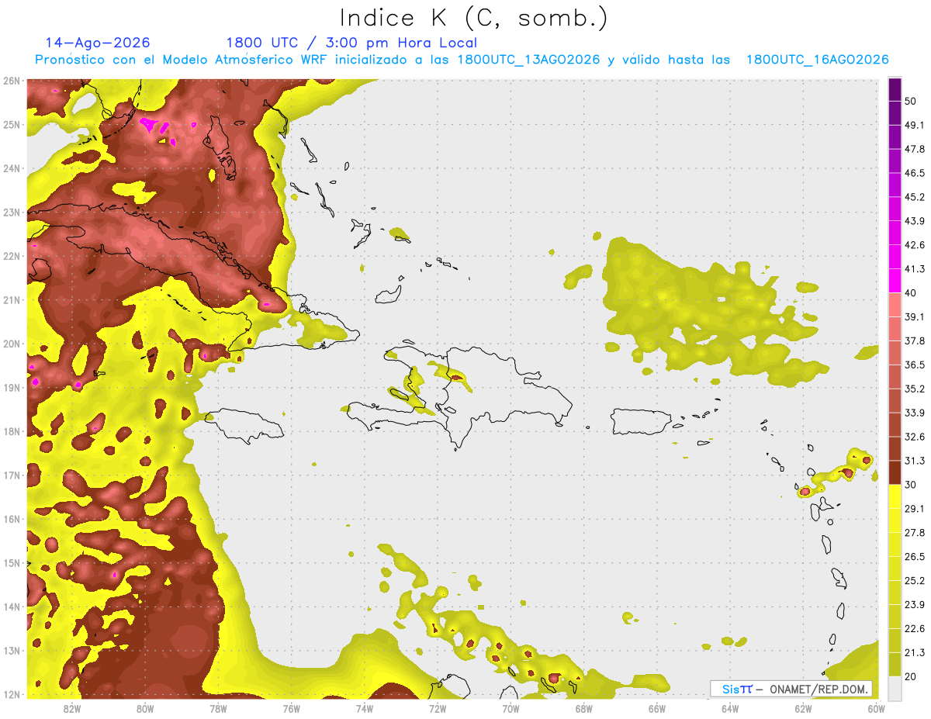Click the "50" value on the color scale

912,102
